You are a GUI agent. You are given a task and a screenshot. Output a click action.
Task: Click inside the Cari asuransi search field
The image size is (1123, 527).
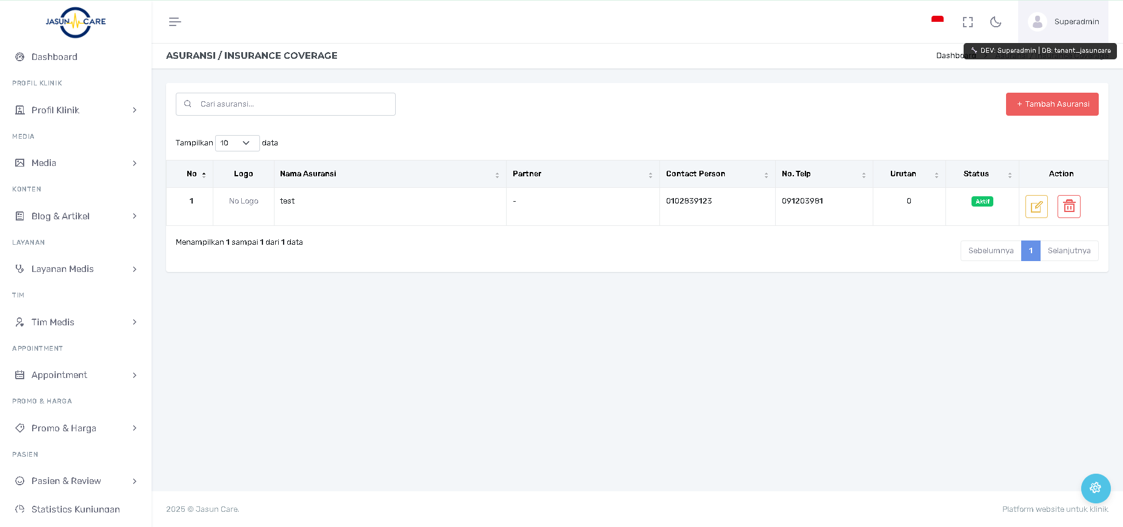coord(291,104)
